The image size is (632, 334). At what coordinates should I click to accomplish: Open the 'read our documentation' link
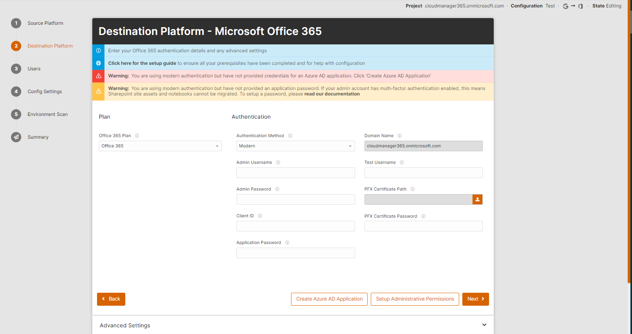pos(332,94)
